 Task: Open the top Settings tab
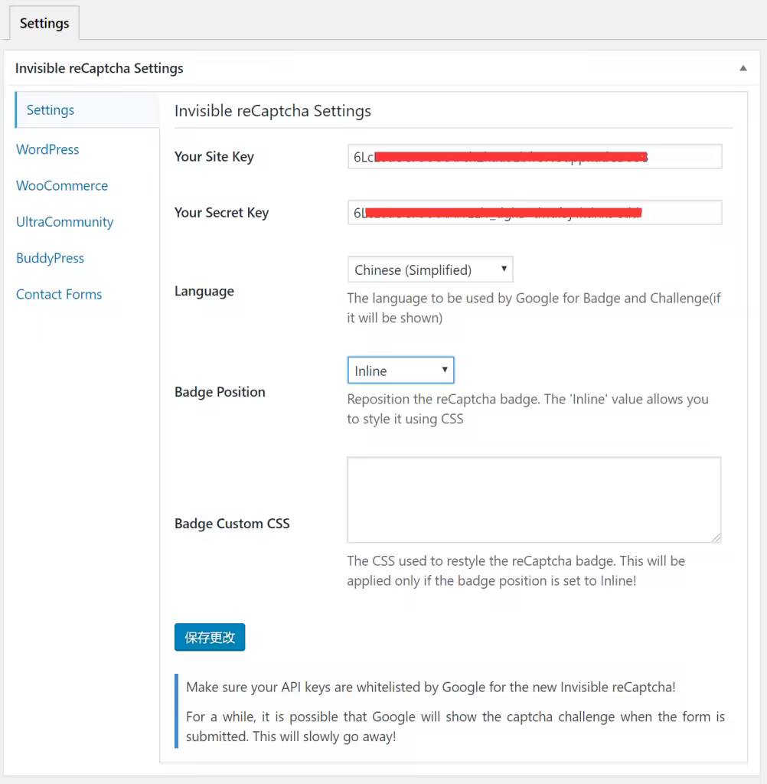pyautogui.click(x=44, y=23)
